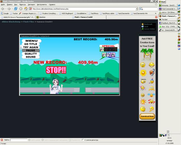Click the yellow star Bookmark icon

pos(143,24)
